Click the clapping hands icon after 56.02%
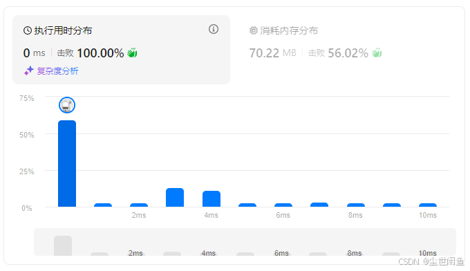 click(x=377, y=53)
